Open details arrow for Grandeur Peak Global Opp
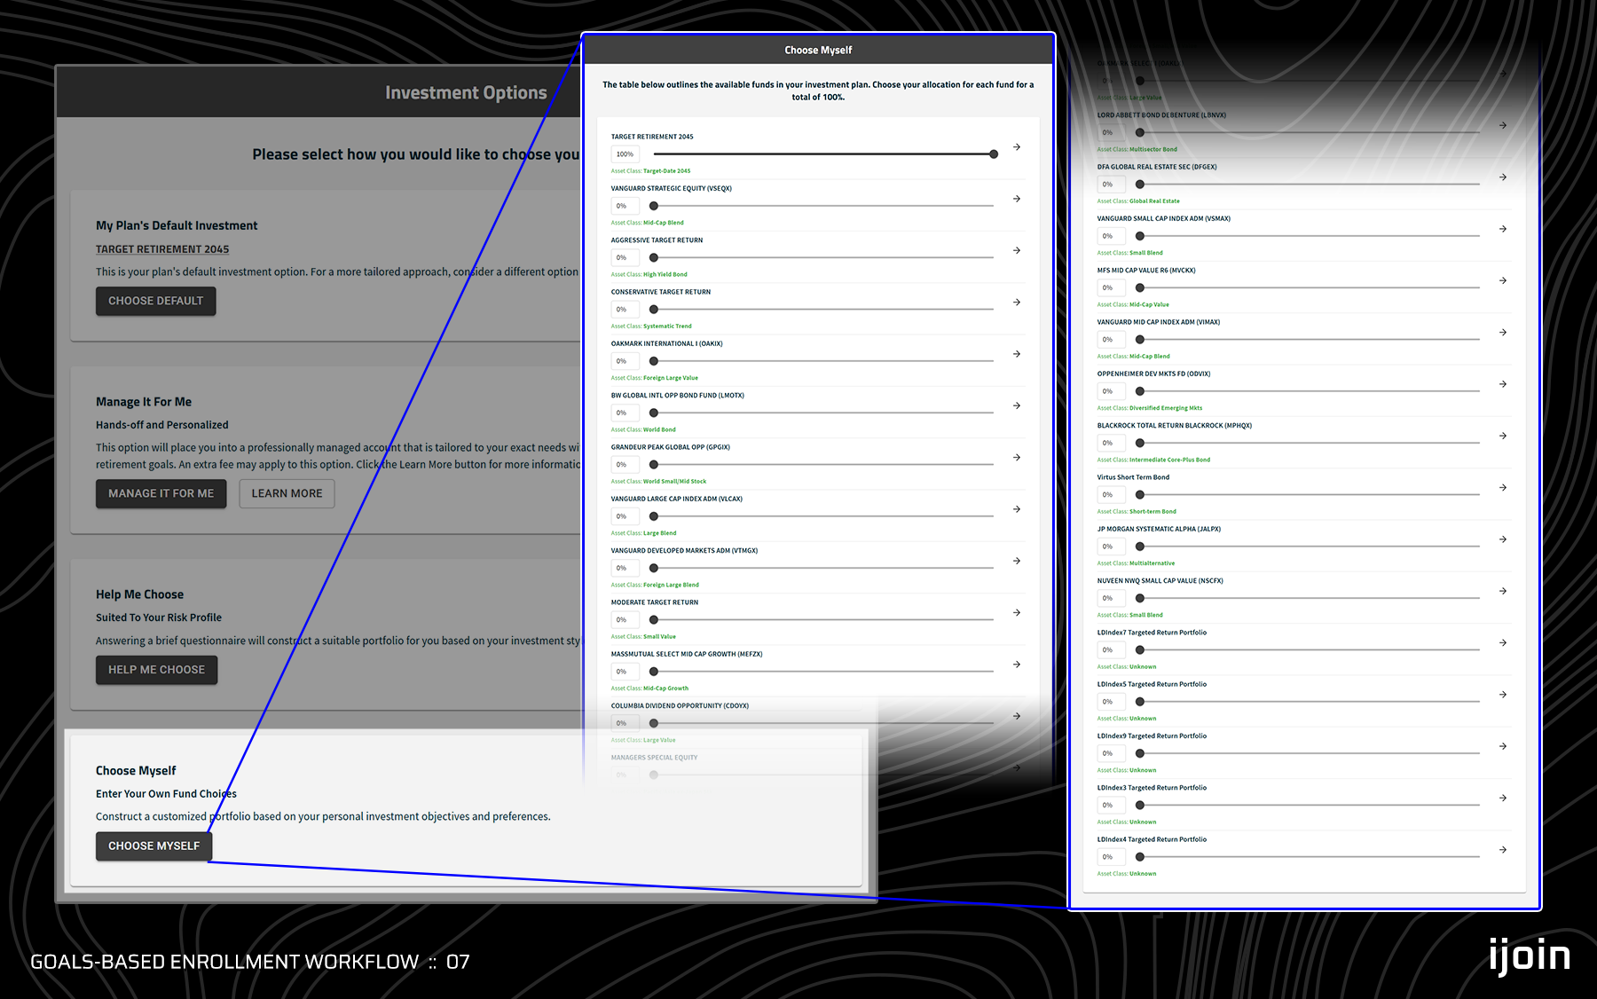Image resolution: width=1597 pixels, height=999 pixels. coord(1017,458)
